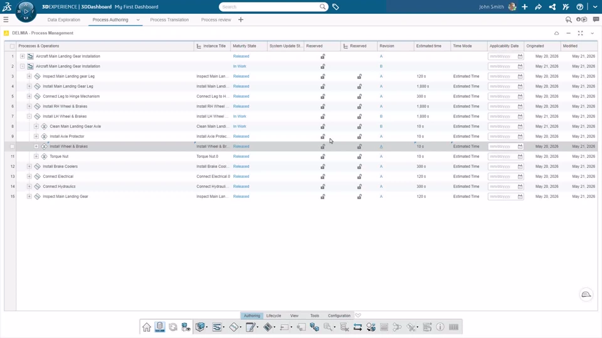Click John Smith's profile avatar
Screen dimensions: 602x338
coord(512,7)
